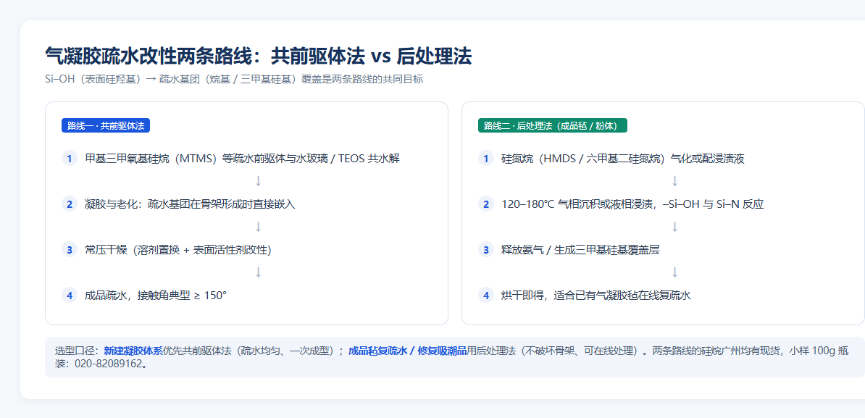
Task: Click the bold blue text 成品毡复疏水 / 修复吸潮品
Action: click(x=408, y=351)
